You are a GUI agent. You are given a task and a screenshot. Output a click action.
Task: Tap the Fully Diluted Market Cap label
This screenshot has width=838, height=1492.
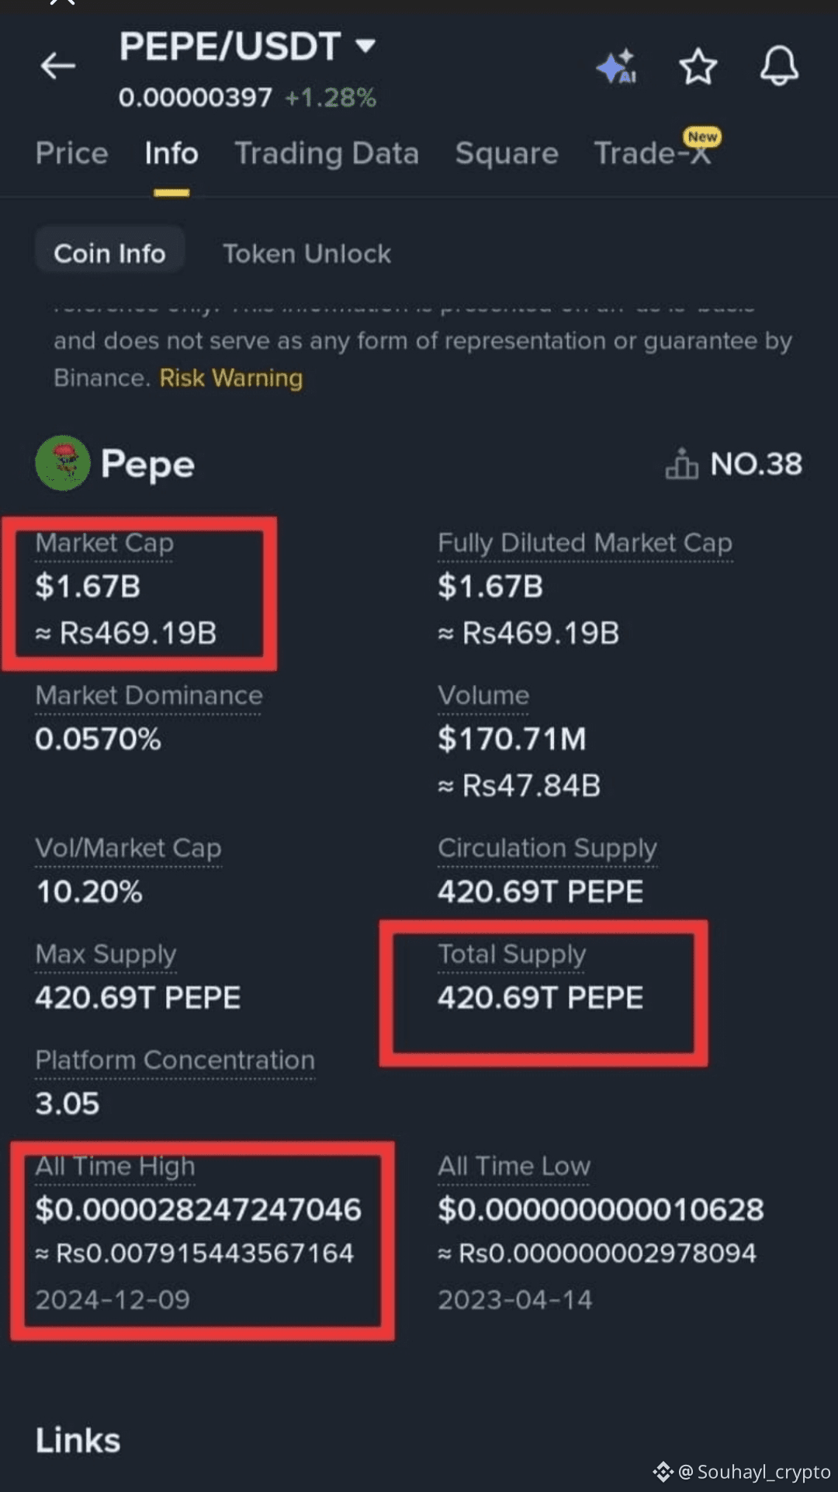point(585,543)
